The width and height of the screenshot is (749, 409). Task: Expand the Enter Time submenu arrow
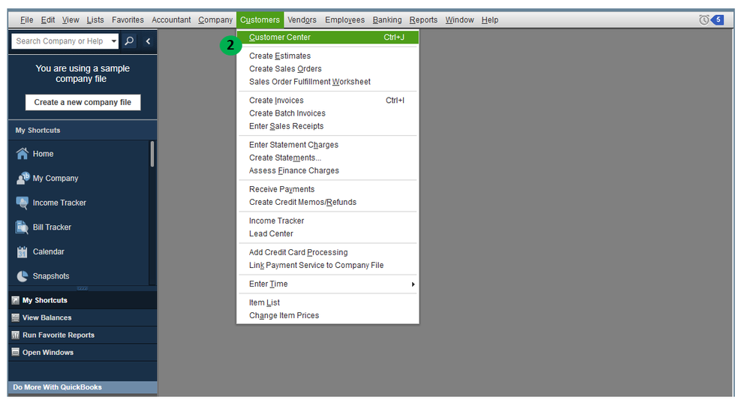click(x=413, y=284)
